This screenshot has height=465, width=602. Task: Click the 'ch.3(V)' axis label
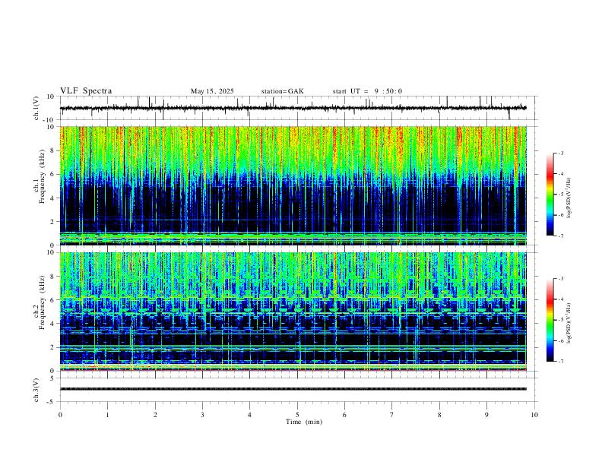point(36,390)
